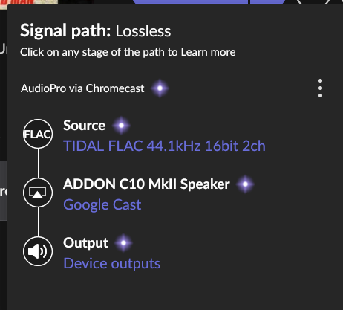This screenshot has width=343, height=310.
Task: Click the Signal path: Lossless heading
Action: [x=95, y=30]
